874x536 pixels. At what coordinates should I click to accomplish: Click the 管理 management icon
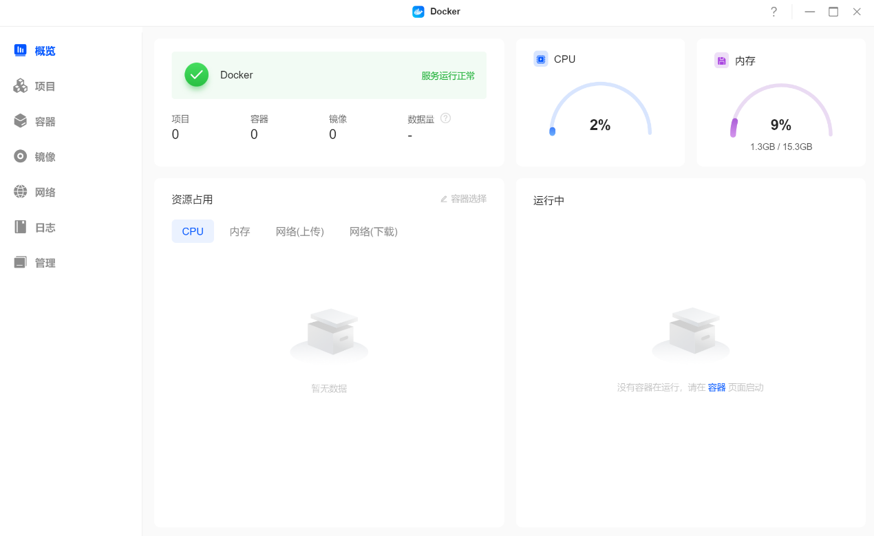(x=21, y=262)
